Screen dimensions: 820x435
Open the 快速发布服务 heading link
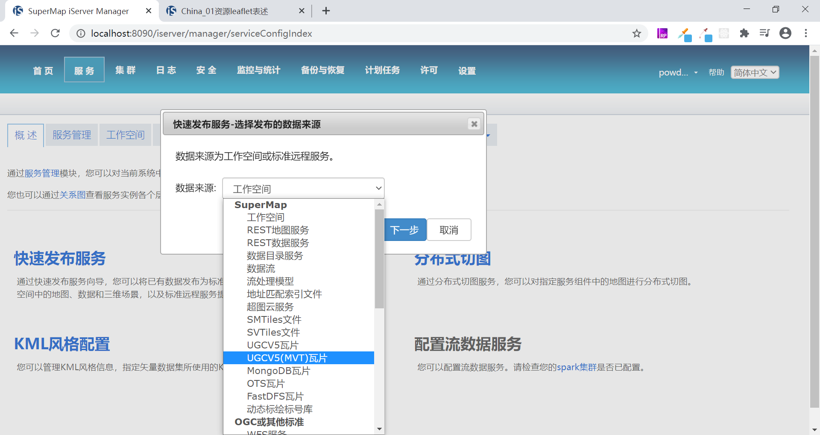pos(60,258)
